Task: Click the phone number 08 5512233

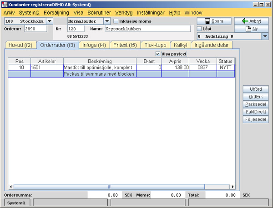Action: coord(77,36)
